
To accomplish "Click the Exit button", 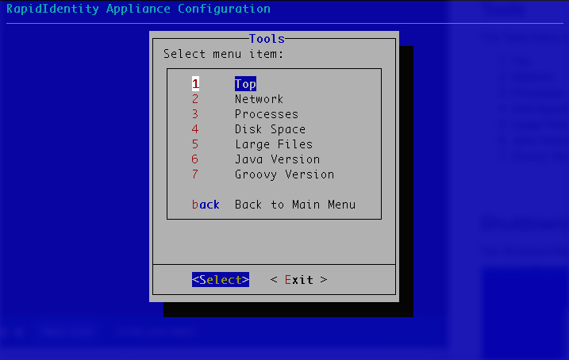I will point(298,280).
